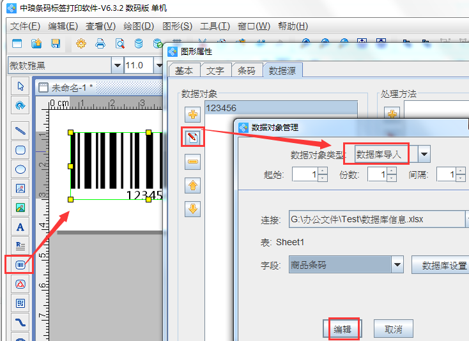Select the text 'A' tool in left toolbar
Viewport: 469px width, 341px height.
[x=20, y=227]
